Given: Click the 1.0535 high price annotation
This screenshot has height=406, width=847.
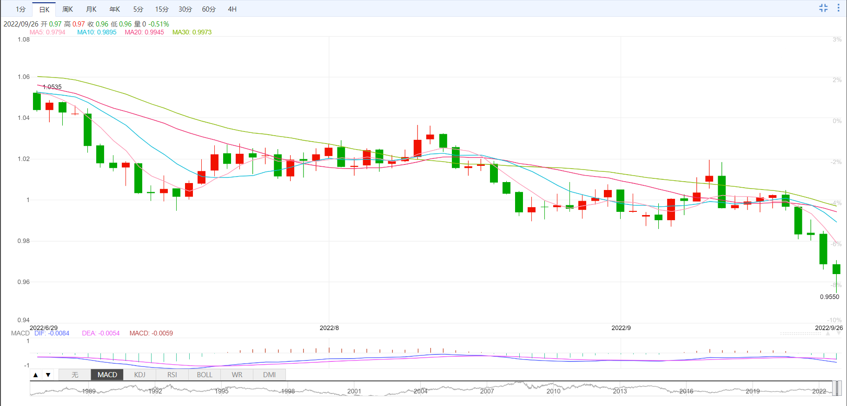Looking at the screenshot, I should click(x=52, y=87).
